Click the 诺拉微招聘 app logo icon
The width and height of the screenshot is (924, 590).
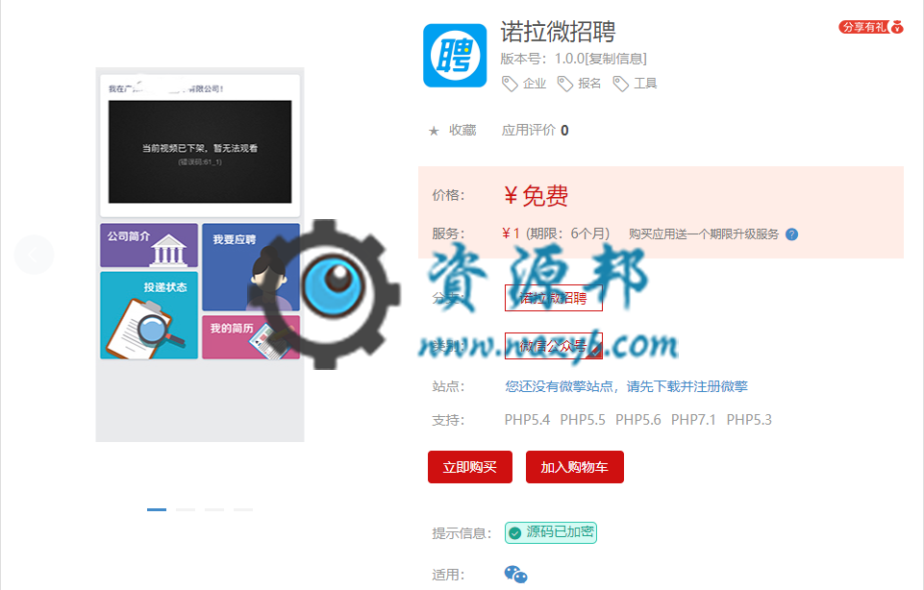pos(455,56)
